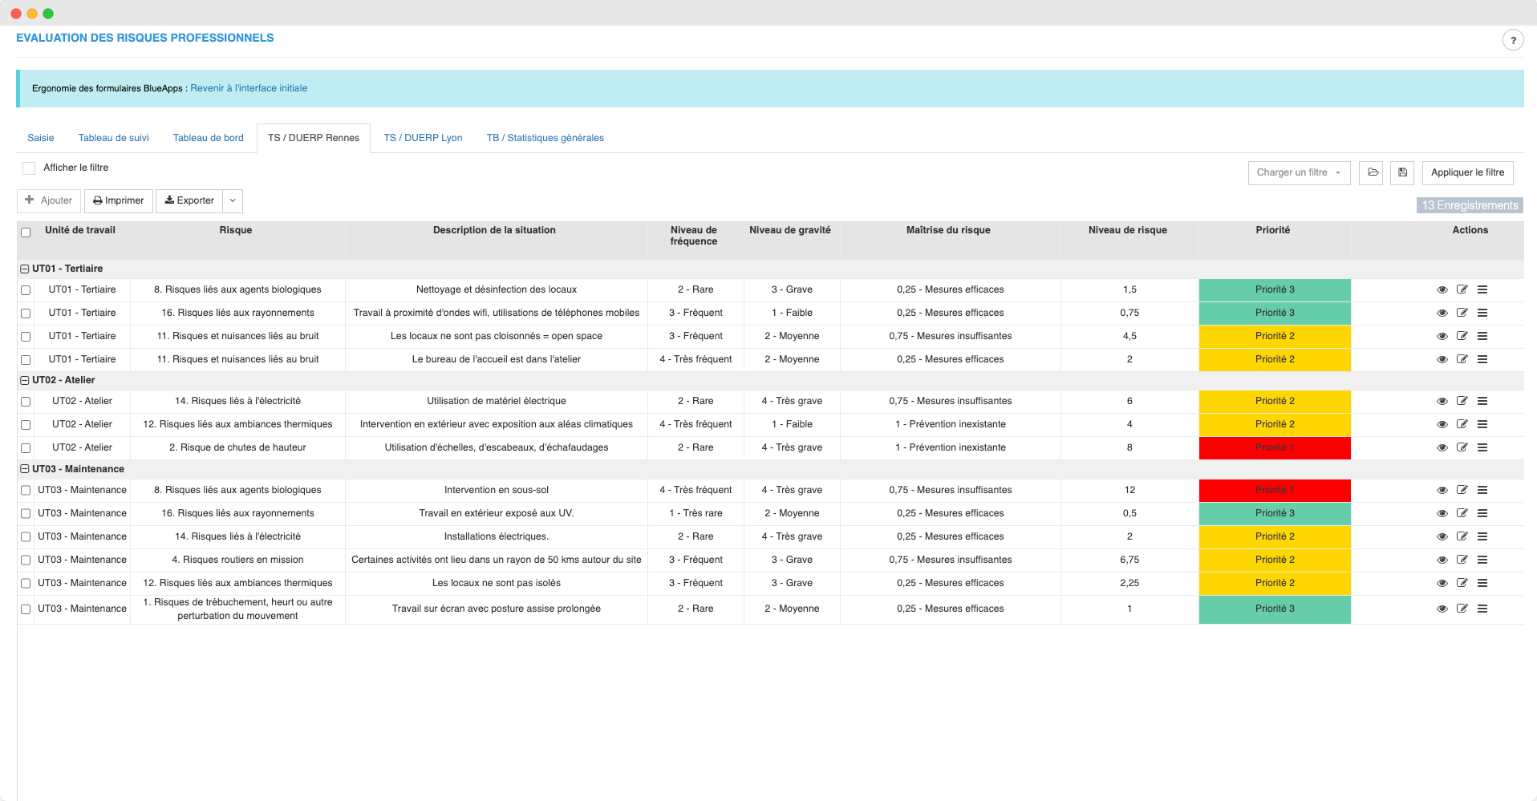
Task: Click the folder open filter icon
Action: click(1373, 172)
